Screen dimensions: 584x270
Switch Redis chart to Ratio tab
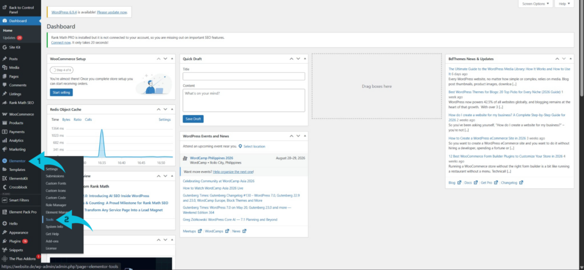pos(78,120)
